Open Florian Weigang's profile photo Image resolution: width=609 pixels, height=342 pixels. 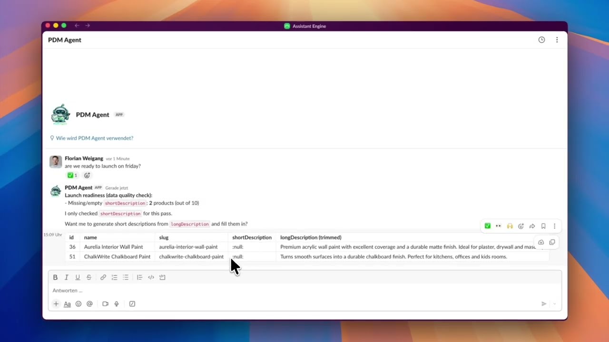tap(56, 161)
